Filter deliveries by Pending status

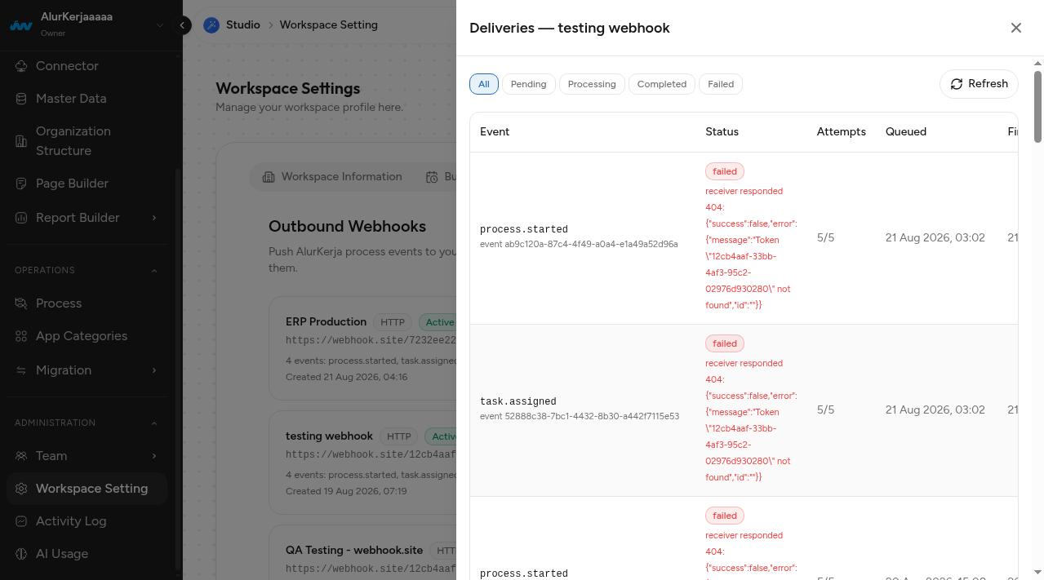click(528, 84)
